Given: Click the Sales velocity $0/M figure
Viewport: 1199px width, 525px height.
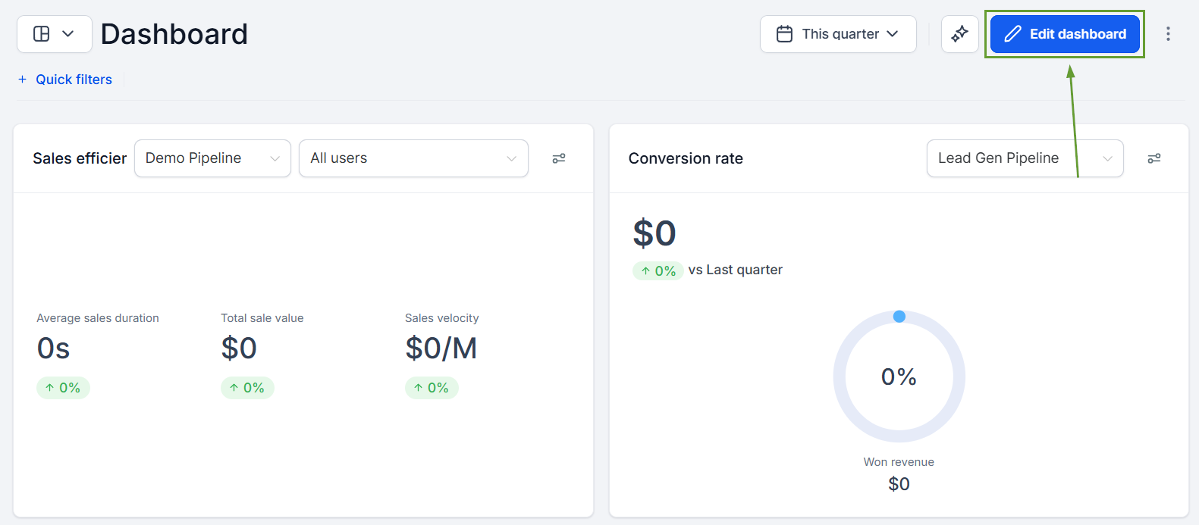Looking at the screenshot, I should click(441, 348).
